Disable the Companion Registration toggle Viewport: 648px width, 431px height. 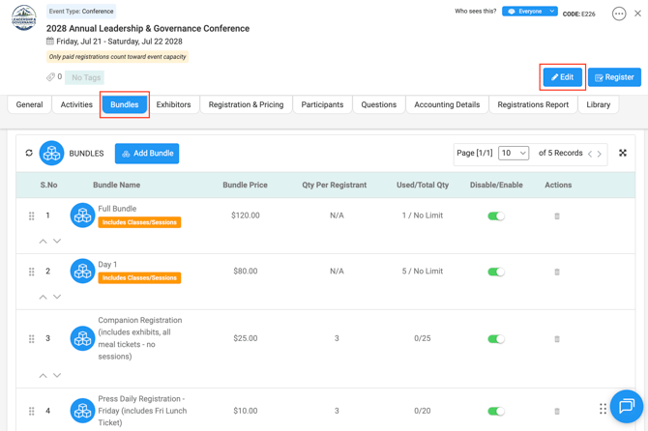(x=496, y=339)
